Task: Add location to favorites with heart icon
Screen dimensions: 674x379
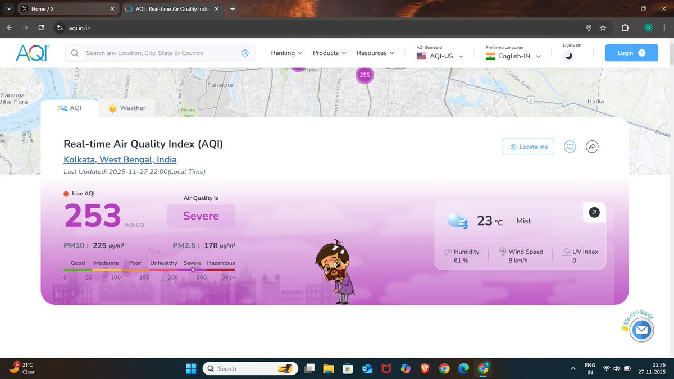Action: click(570, 147)
